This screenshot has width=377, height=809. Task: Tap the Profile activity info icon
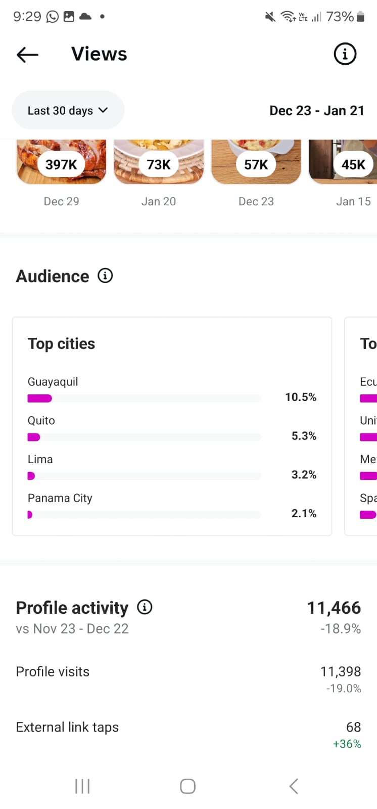(145, 607)
